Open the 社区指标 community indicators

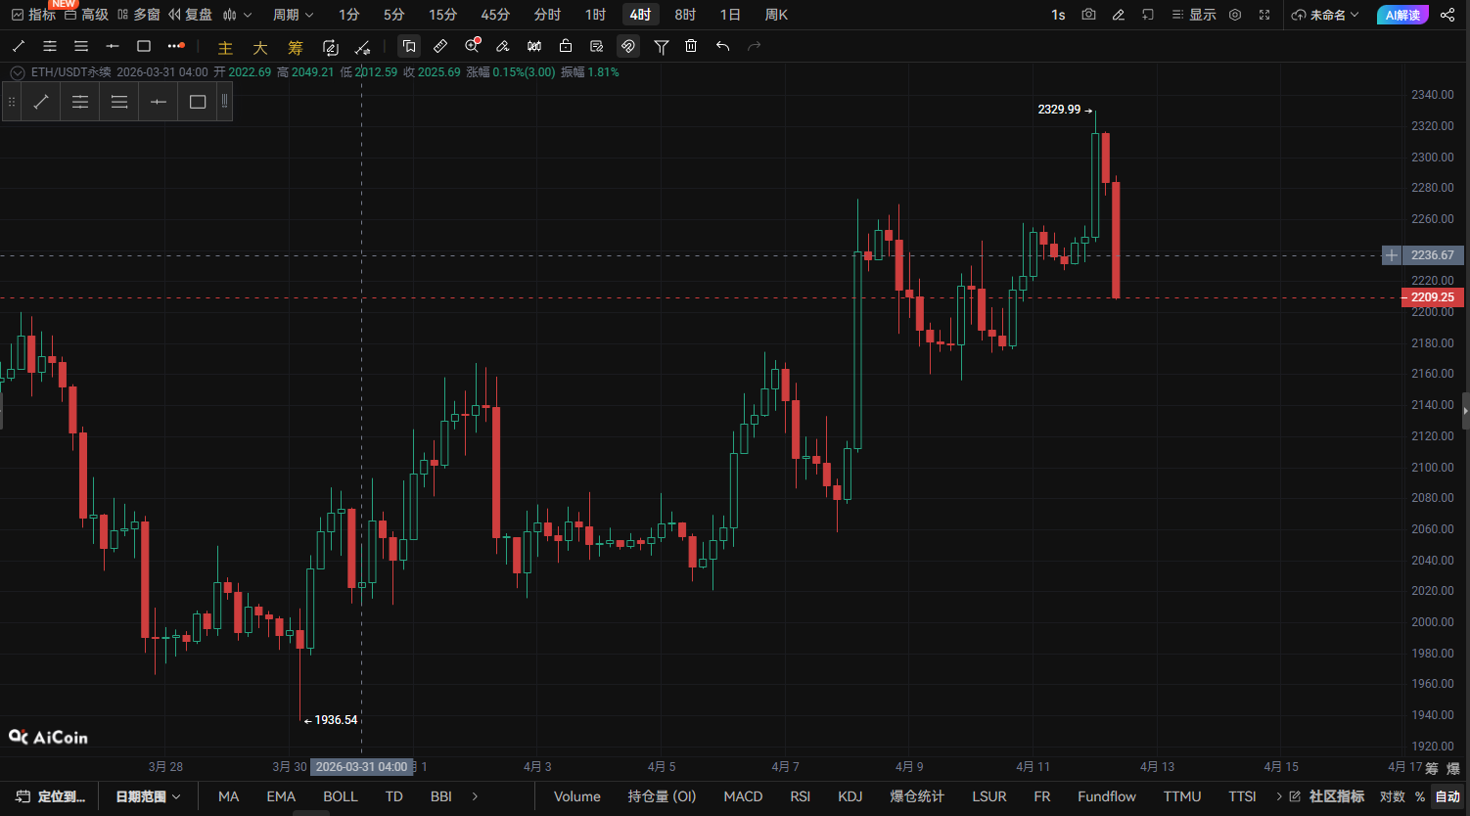1327,796
